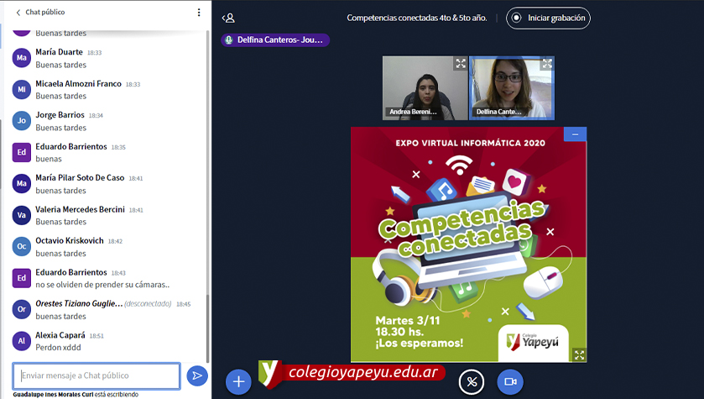704x399 pixels.
Task: Minimize the presentation with the blue dash button
Action: [575, 134]
